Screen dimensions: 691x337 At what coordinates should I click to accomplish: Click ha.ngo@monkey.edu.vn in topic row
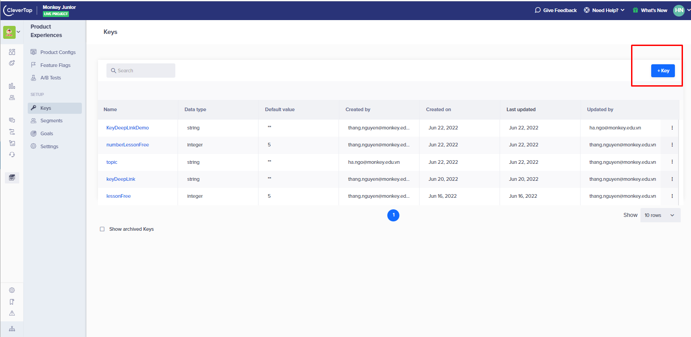[x=374, y=162]
